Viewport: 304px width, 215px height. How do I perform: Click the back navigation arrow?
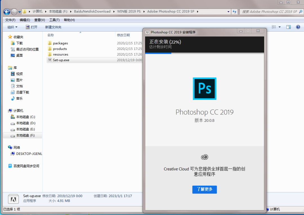click(6, 11)
